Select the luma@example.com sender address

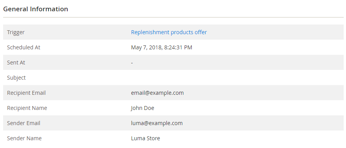[157, 123]
